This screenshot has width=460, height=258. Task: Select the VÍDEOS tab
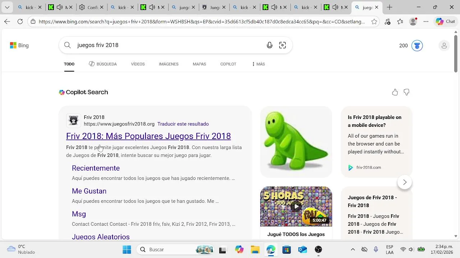tap(138, 64)
